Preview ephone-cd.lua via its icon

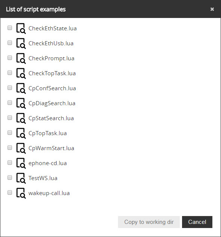pos(21,163)
